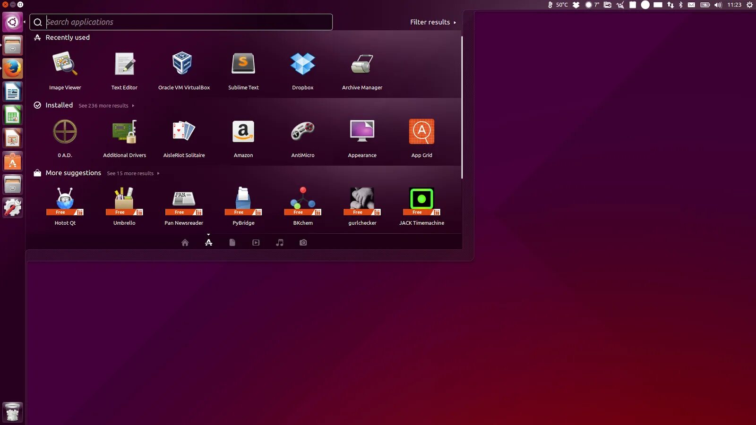Switch to the Photos lens

303,243
